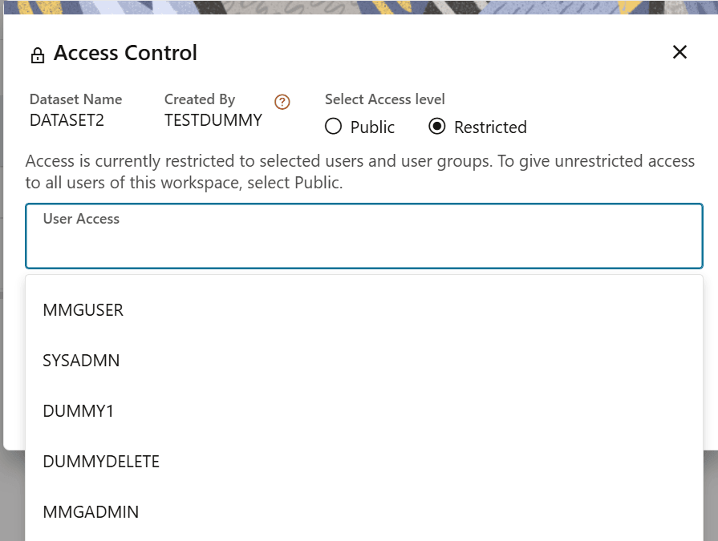Click the Created By field label
Image resolution: width=718 pixels, height=541 pixels.
click(200, 99)
